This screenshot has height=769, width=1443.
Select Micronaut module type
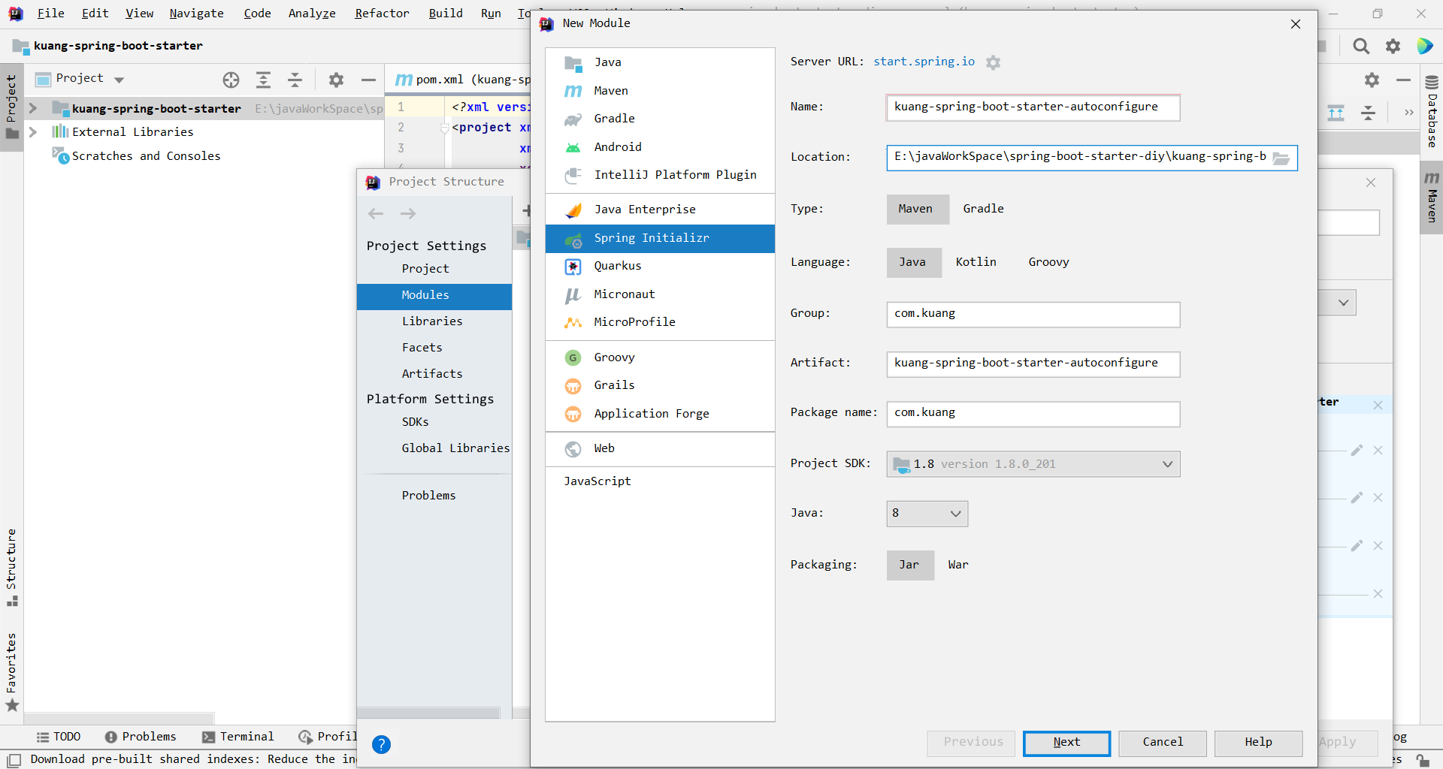coord(660,294)
